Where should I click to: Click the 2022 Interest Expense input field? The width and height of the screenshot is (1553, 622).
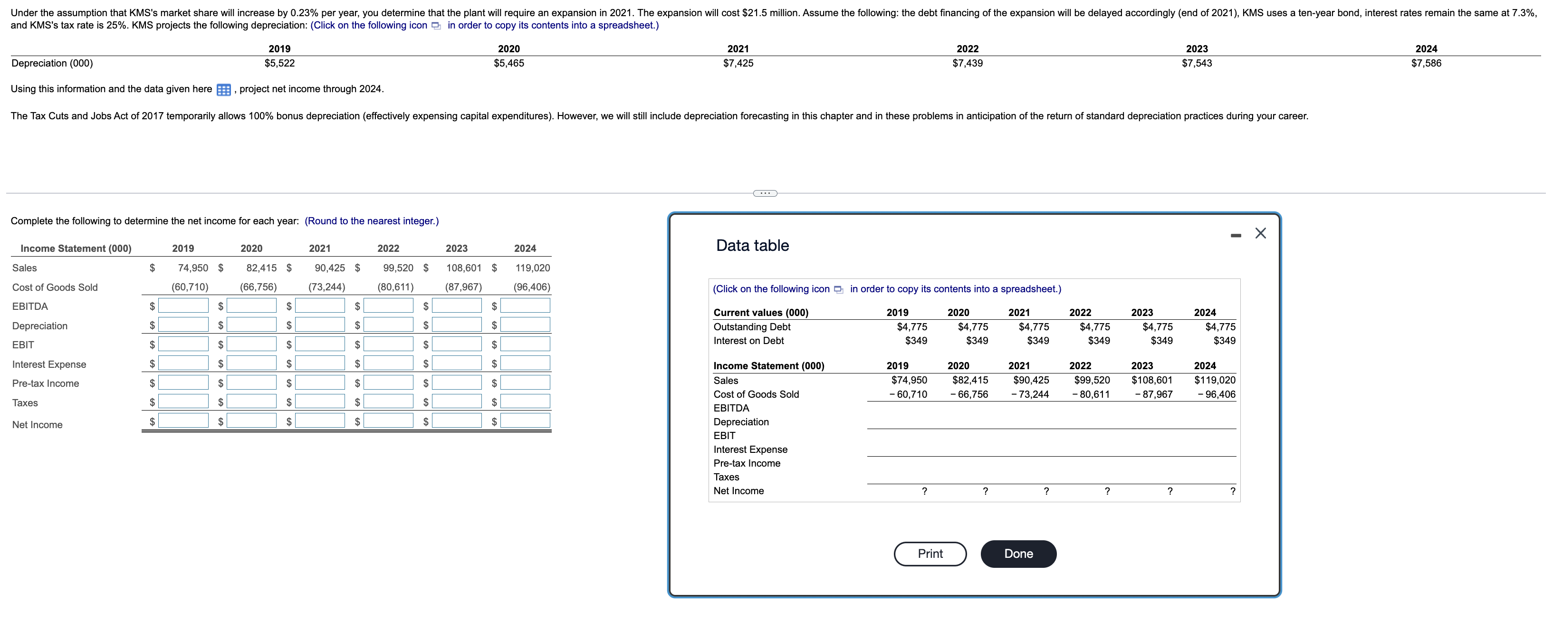point(388,364)
